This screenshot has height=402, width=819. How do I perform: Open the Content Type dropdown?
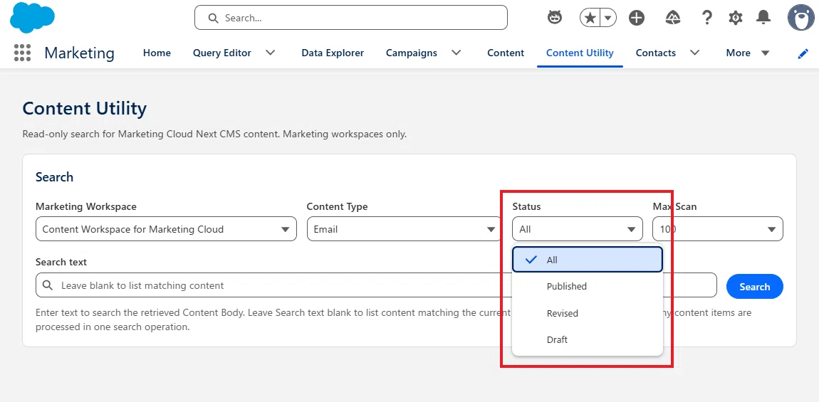pyautogui.click(x=405, y=229)
